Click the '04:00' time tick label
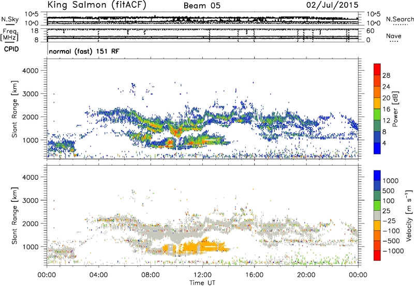 [x=99, y=275]
